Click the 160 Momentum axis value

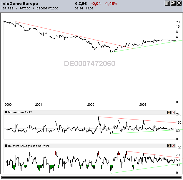pos(179,122)
